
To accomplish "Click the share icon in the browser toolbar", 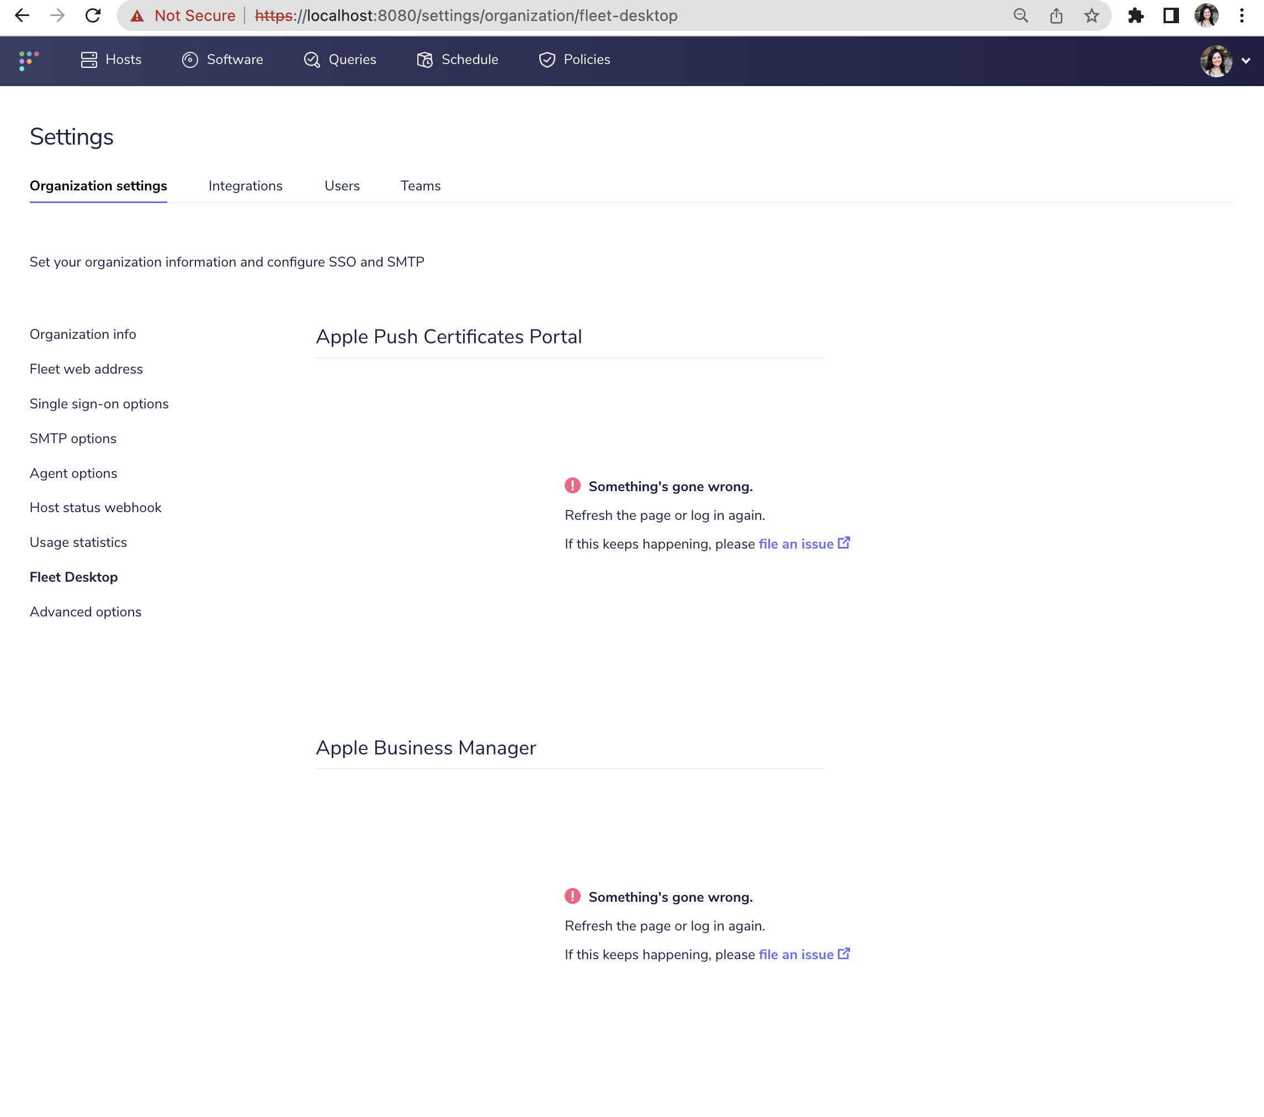I will (x=1056, y=15).
